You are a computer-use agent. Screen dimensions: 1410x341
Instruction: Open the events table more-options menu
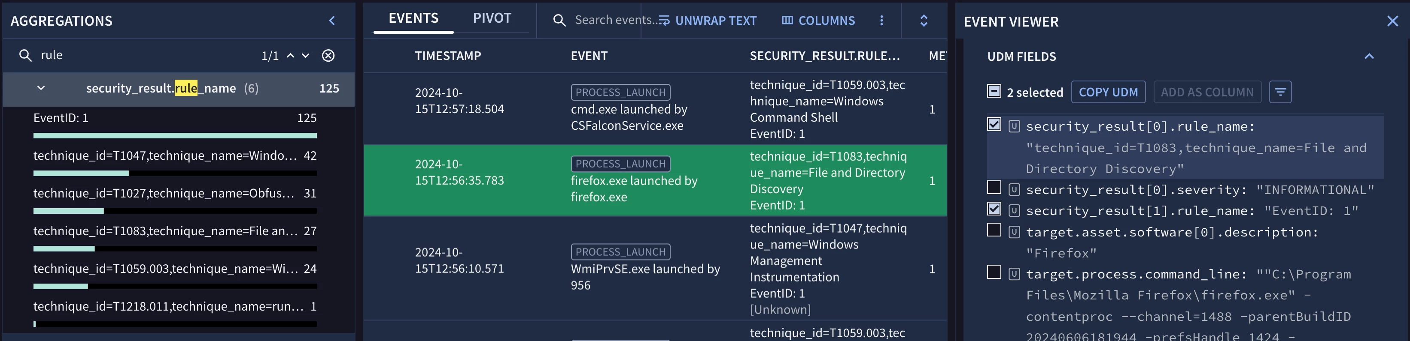pyautogui.click(x=881, y=20)
